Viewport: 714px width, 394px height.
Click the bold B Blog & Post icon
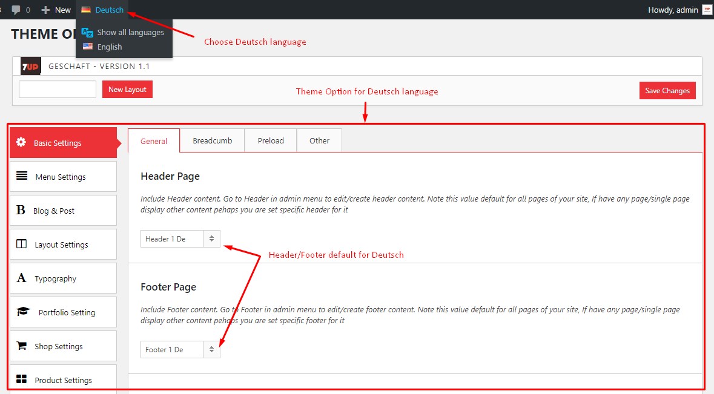(x=21, y=210)
